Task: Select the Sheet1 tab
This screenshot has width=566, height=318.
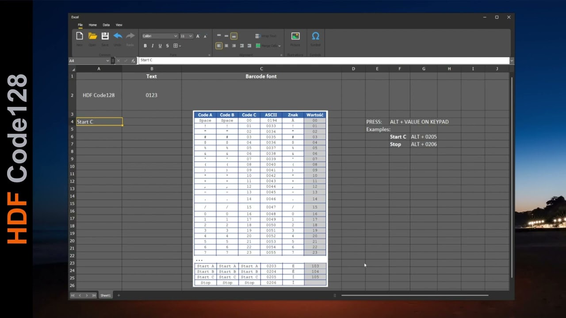Action: coord(105,295)
